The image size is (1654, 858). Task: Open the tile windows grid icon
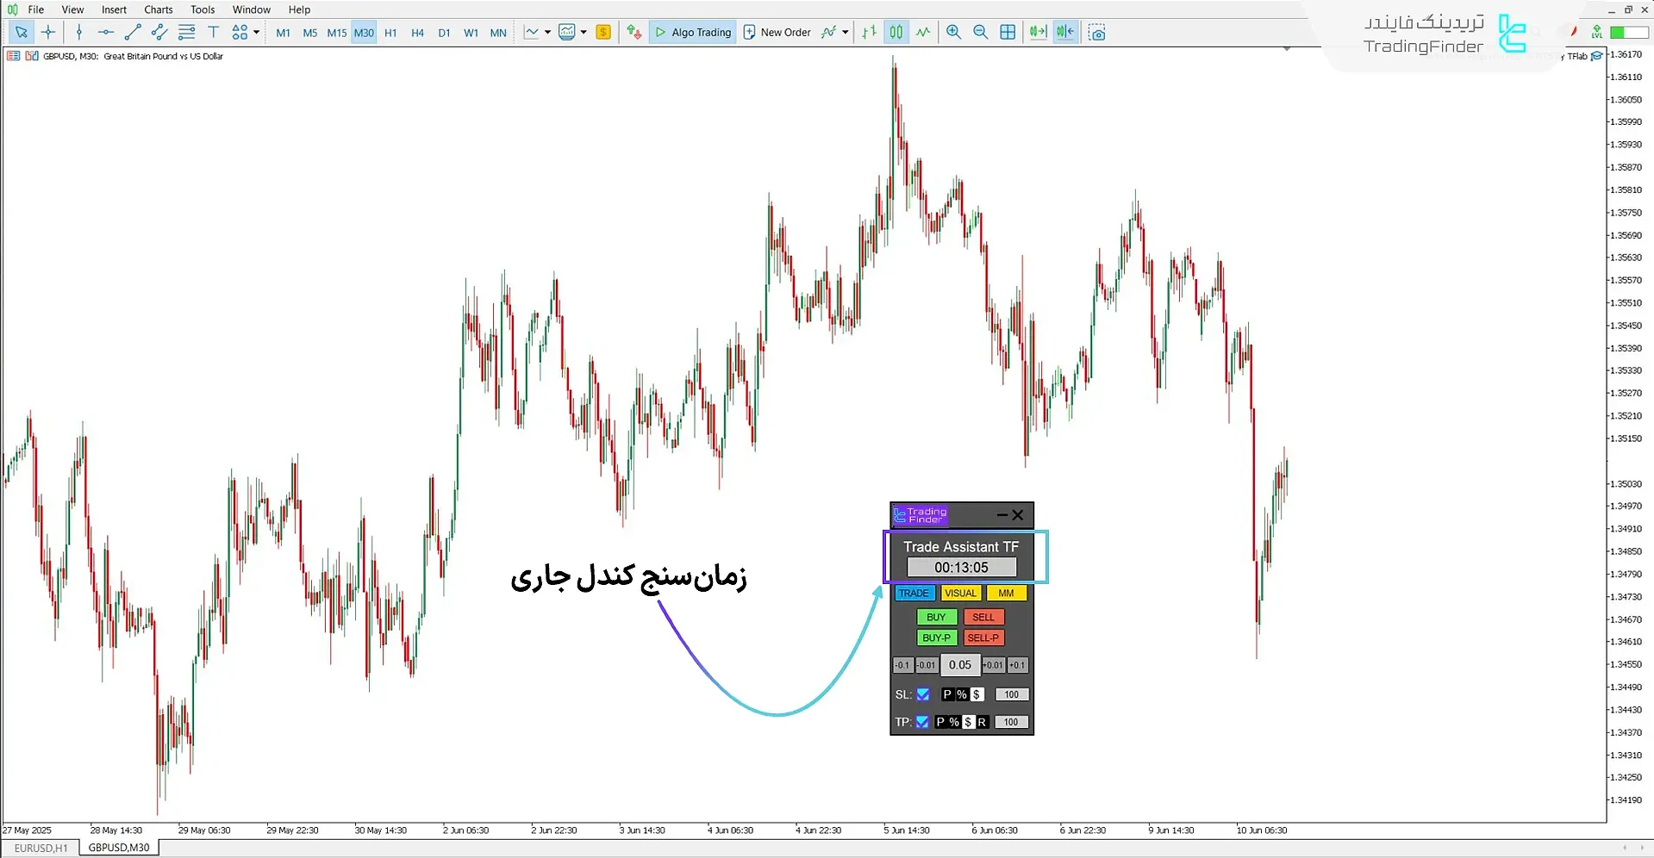1008,33
